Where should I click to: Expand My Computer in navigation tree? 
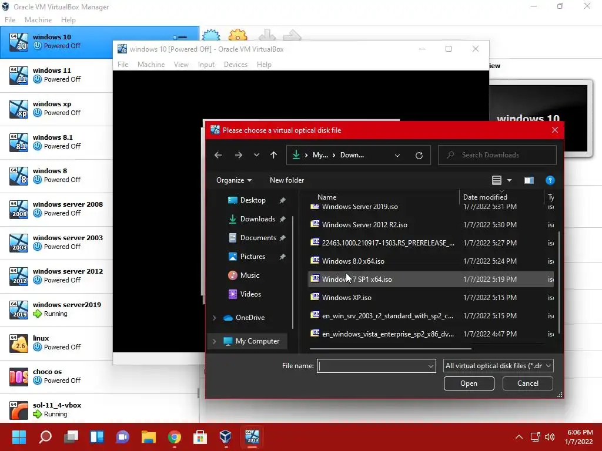pos(214,341)
